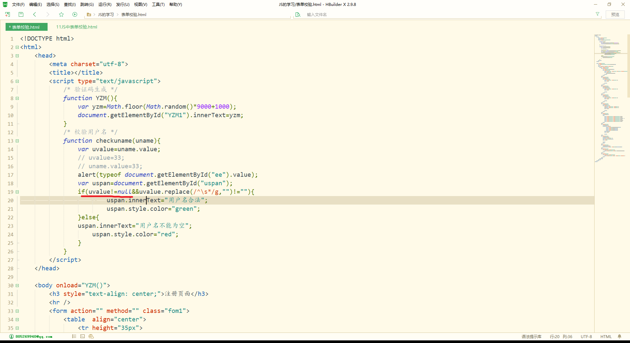Click the '<hr />' tag on line 32

(60, 302)
